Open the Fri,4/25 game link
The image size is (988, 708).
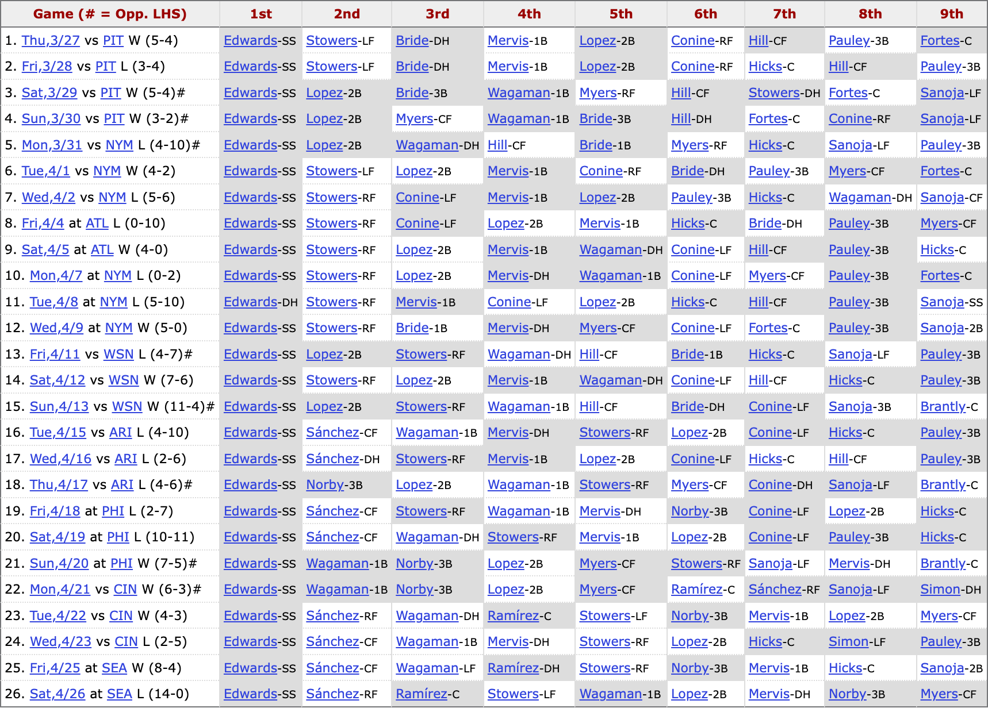pyautogui.click(x=55, y=668)
